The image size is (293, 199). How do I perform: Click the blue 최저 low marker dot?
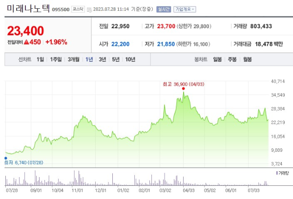point(5,158)
